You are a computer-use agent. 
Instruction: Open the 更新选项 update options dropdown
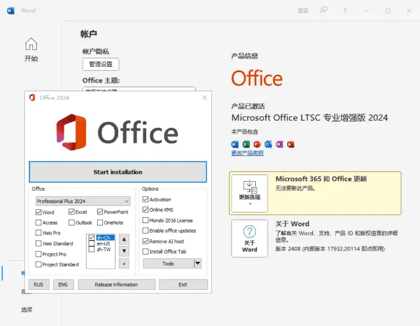click(x=249, y=194)
